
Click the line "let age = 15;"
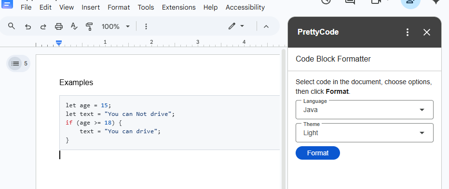pyautogui.click(x=88, y=105)
